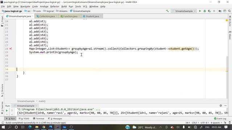Open the File menu

click(3, 6)
